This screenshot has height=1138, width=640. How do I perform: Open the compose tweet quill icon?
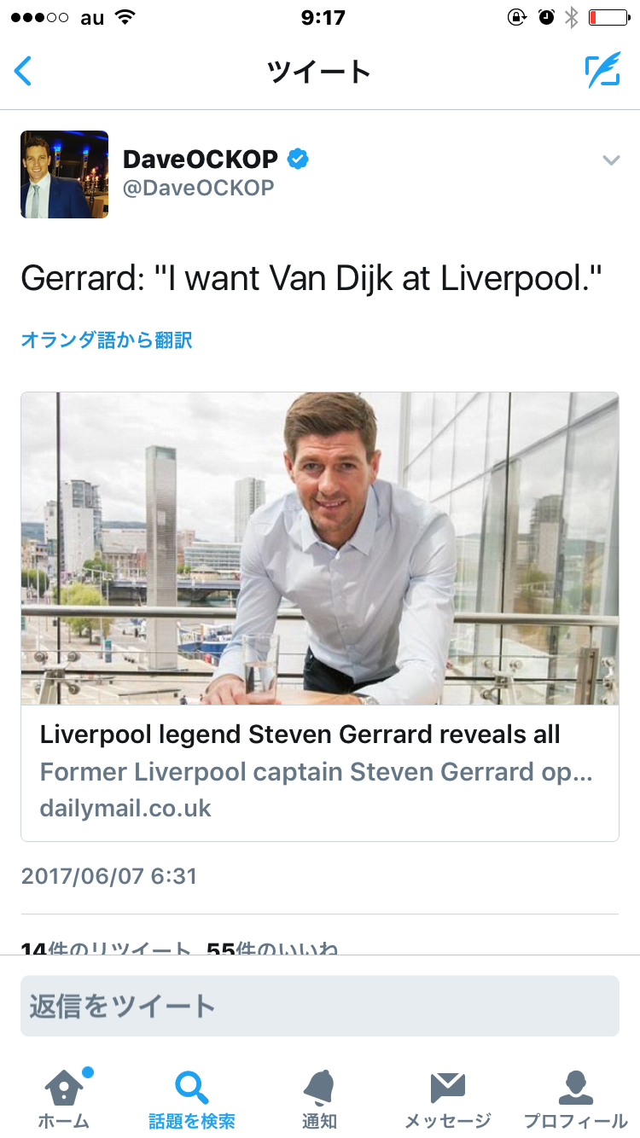[602, 71]
